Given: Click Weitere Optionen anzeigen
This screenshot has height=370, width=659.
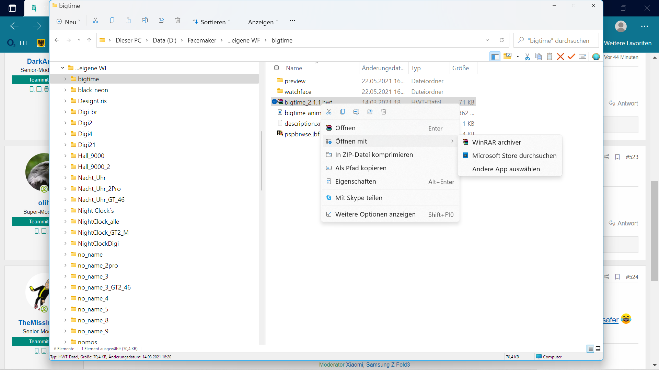Looking at the screenshot, I should (x=390, y=214).
